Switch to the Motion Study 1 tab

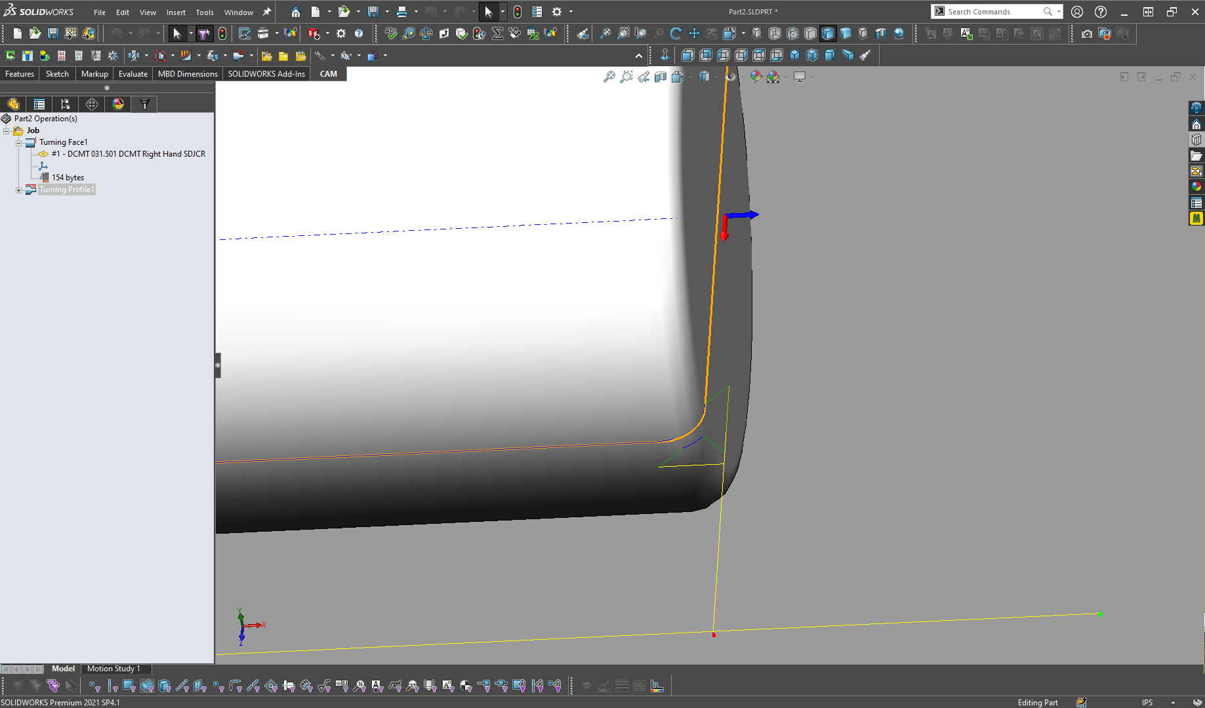click(x=116, y=669)
